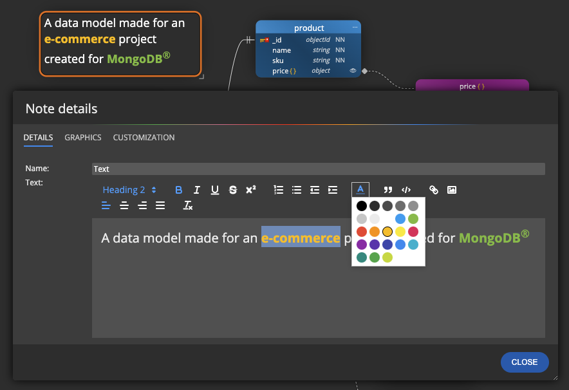Image resolution: width=569 pixels, height=390 pixels.
Task: Open the text color picker
Action: click(360, 189)
